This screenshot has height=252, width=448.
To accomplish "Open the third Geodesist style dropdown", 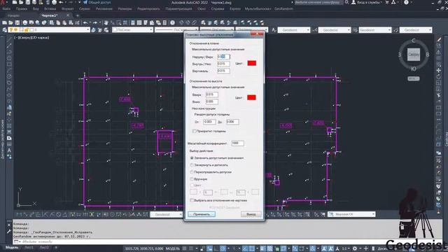I will click(375, 29).
